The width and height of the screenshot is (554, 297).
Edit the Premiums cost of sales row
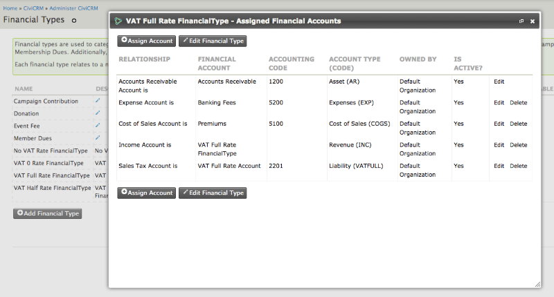point(499,124)
